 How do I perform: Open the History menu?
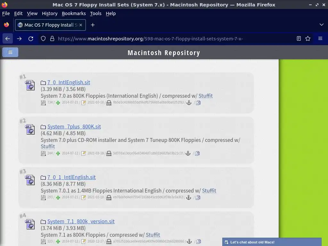(50, 13)
